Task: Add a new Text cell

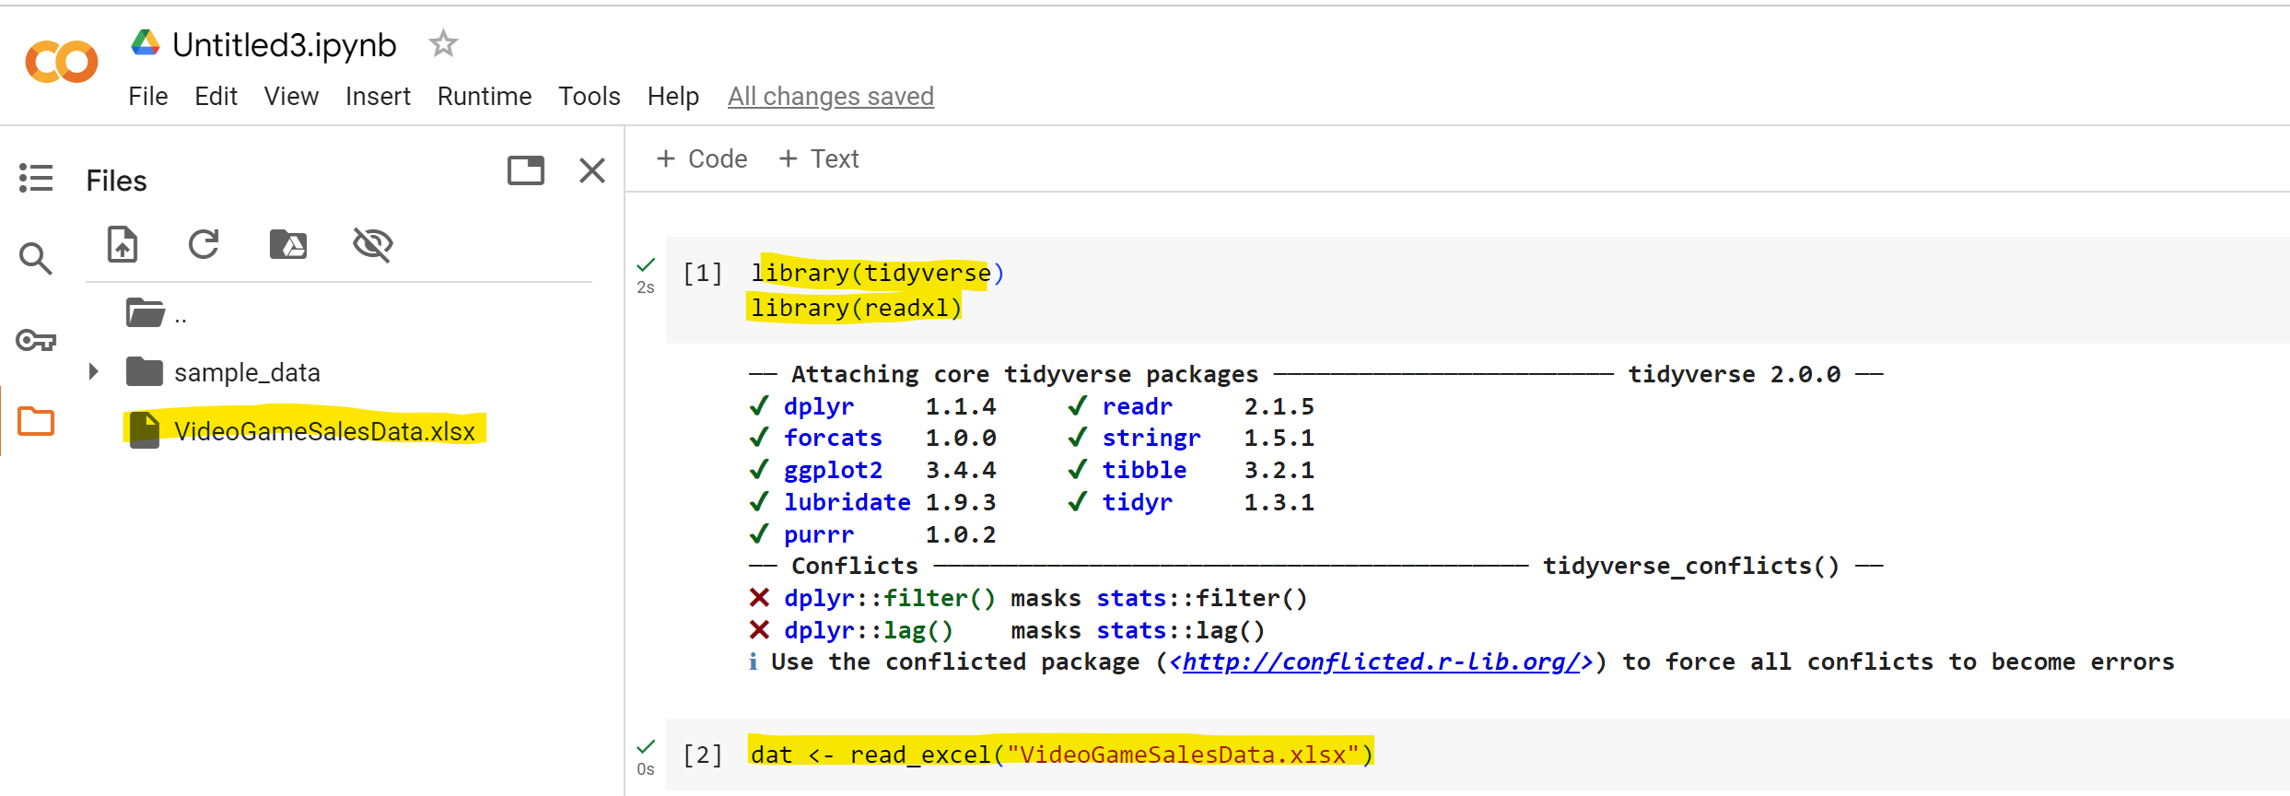Action: click(x=819, y=158)
